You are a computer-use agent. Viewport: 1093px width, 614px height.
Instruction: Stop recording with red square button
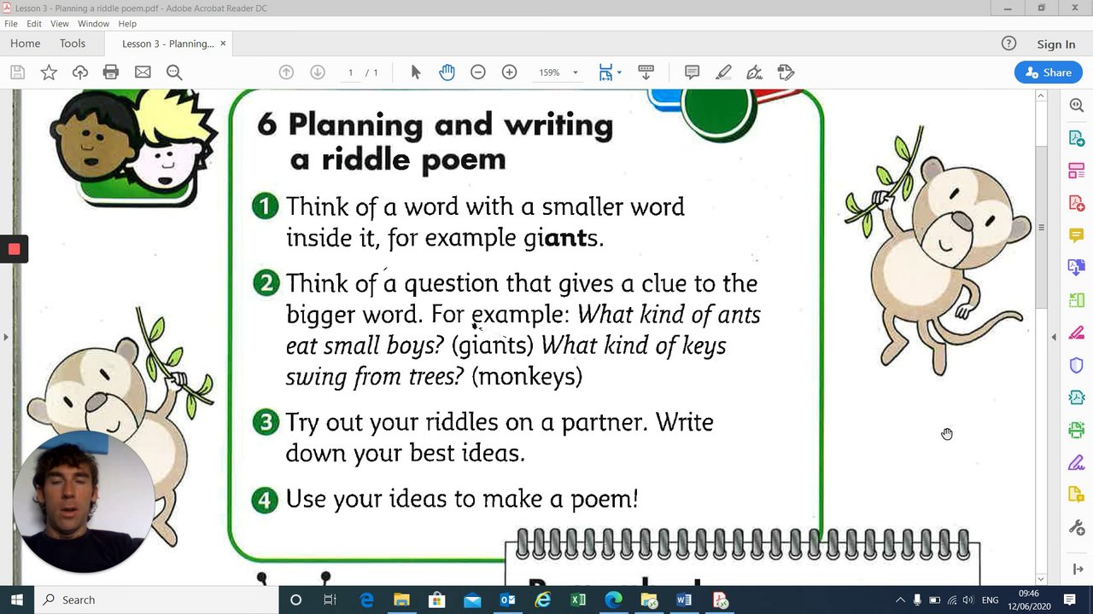(14, 249)
